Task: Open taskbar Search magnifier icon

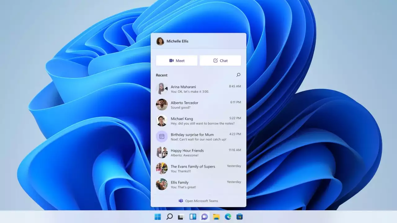Action: click(x=169, y=217)
